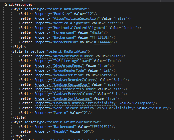Viewport: 174px width, 140px height.
Task: Click the CanUserReorderColumns property name
Action: click(x=75, y=80)
